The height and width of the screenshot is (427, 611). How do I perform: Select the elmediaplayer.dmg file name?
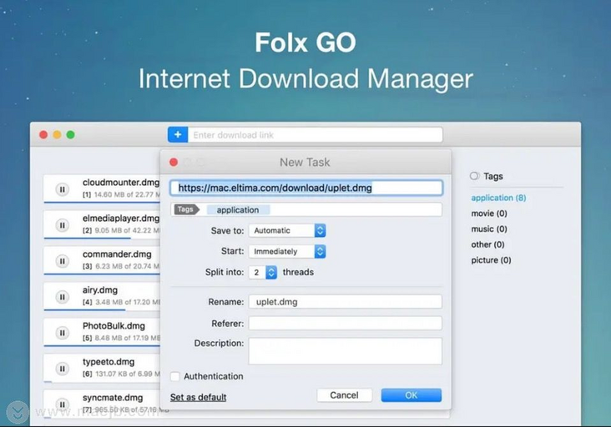[121, 219]
